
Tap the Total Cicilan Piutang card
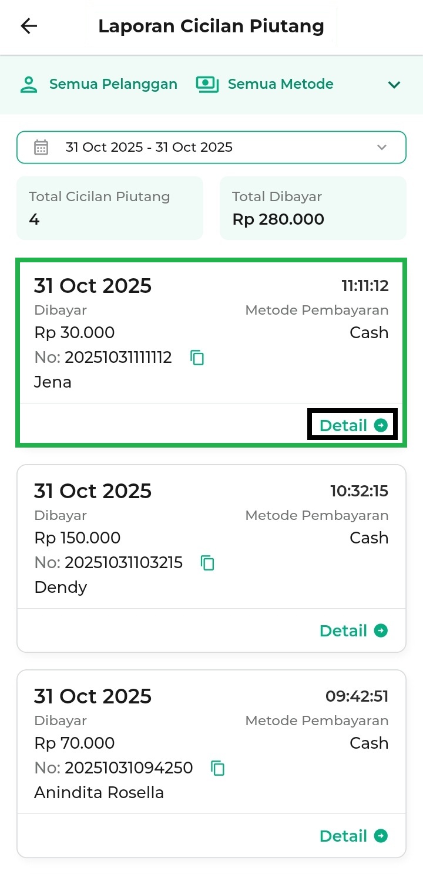point(110,208)
